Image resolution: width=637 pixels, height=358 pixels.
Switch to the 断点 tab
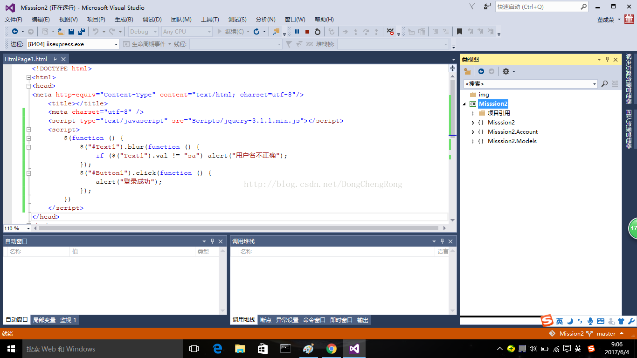pyautogui.click(x=266, y=320)
